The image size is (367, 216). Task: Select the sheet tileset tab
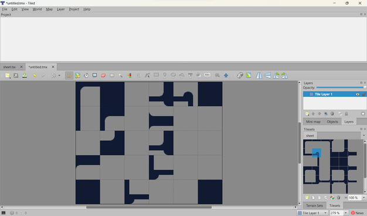[x=310, y=136]
